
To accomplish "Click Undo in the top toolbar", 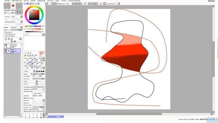I will [x=47, y=4].
